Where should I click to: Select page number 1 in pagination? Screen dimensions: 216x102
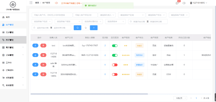(196, 98)
